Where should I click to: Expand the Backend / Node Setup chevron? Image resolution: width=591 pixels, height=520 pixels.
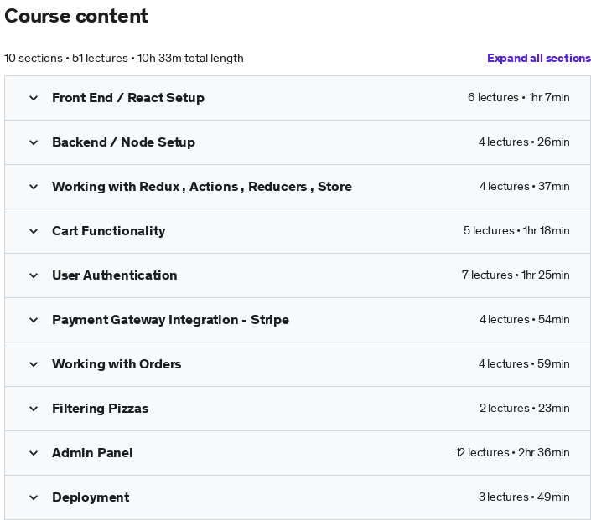34,142
